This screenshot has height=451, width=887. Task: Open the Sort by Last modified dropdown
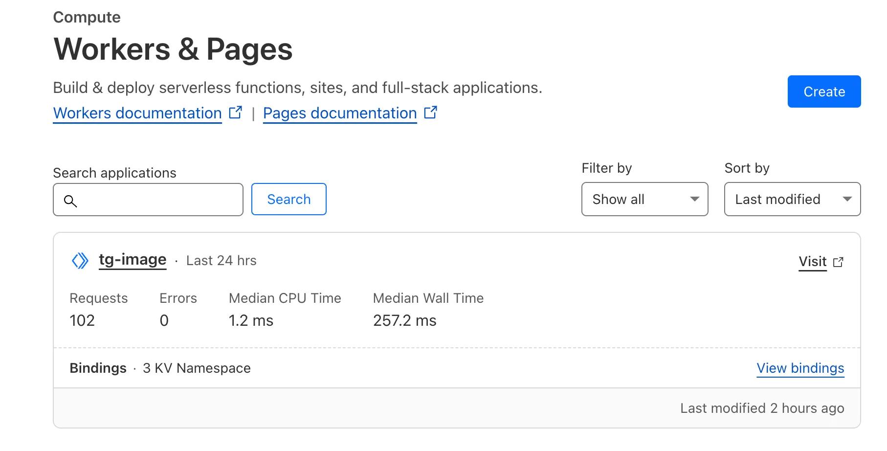coord(792,199)
